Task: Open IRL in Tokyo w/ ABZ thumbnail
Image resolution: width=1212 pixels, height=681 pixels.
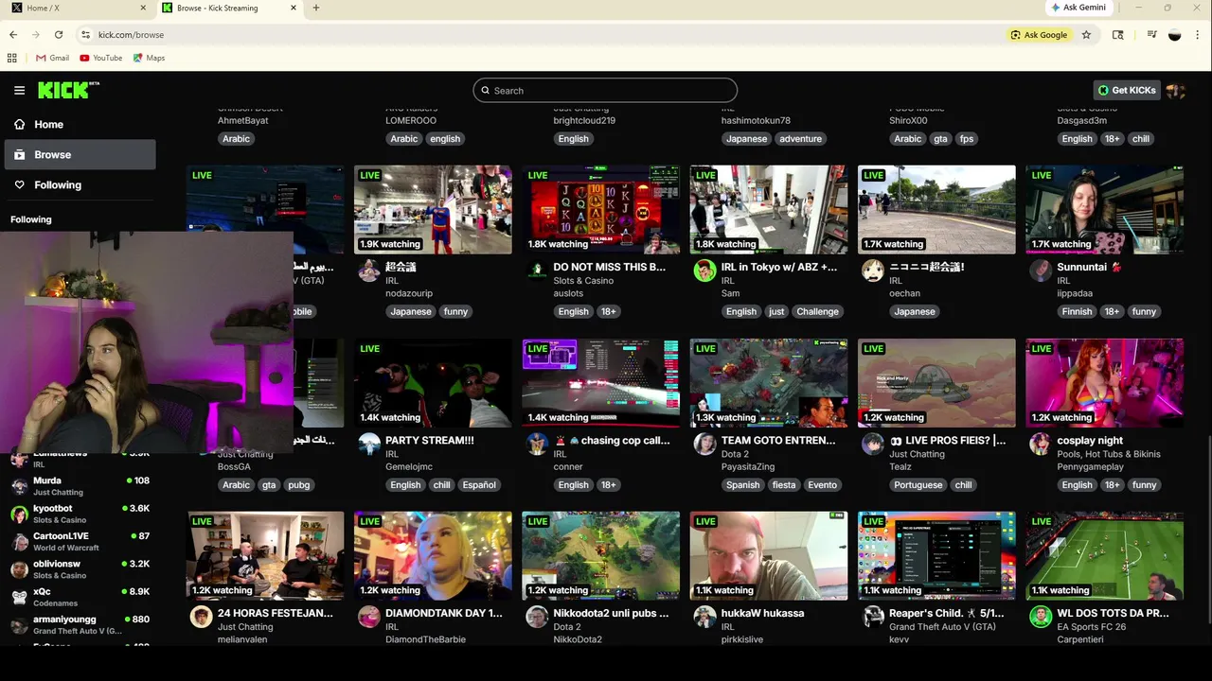Action: click(768, 210)
